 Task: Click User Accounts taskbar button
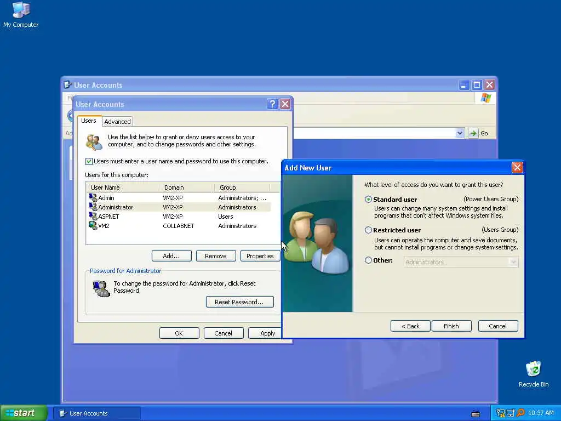(x=97, y=413)
